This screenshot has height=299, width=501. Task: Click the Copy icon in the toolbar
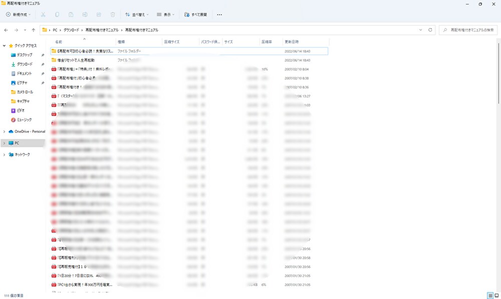57,15
